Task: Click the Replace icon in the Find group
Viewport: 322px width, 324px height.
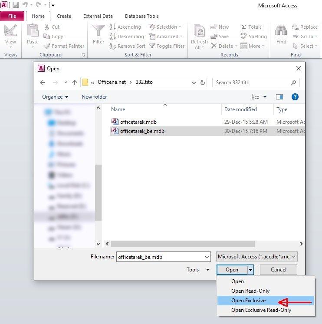Action: [x=296, y=27]
